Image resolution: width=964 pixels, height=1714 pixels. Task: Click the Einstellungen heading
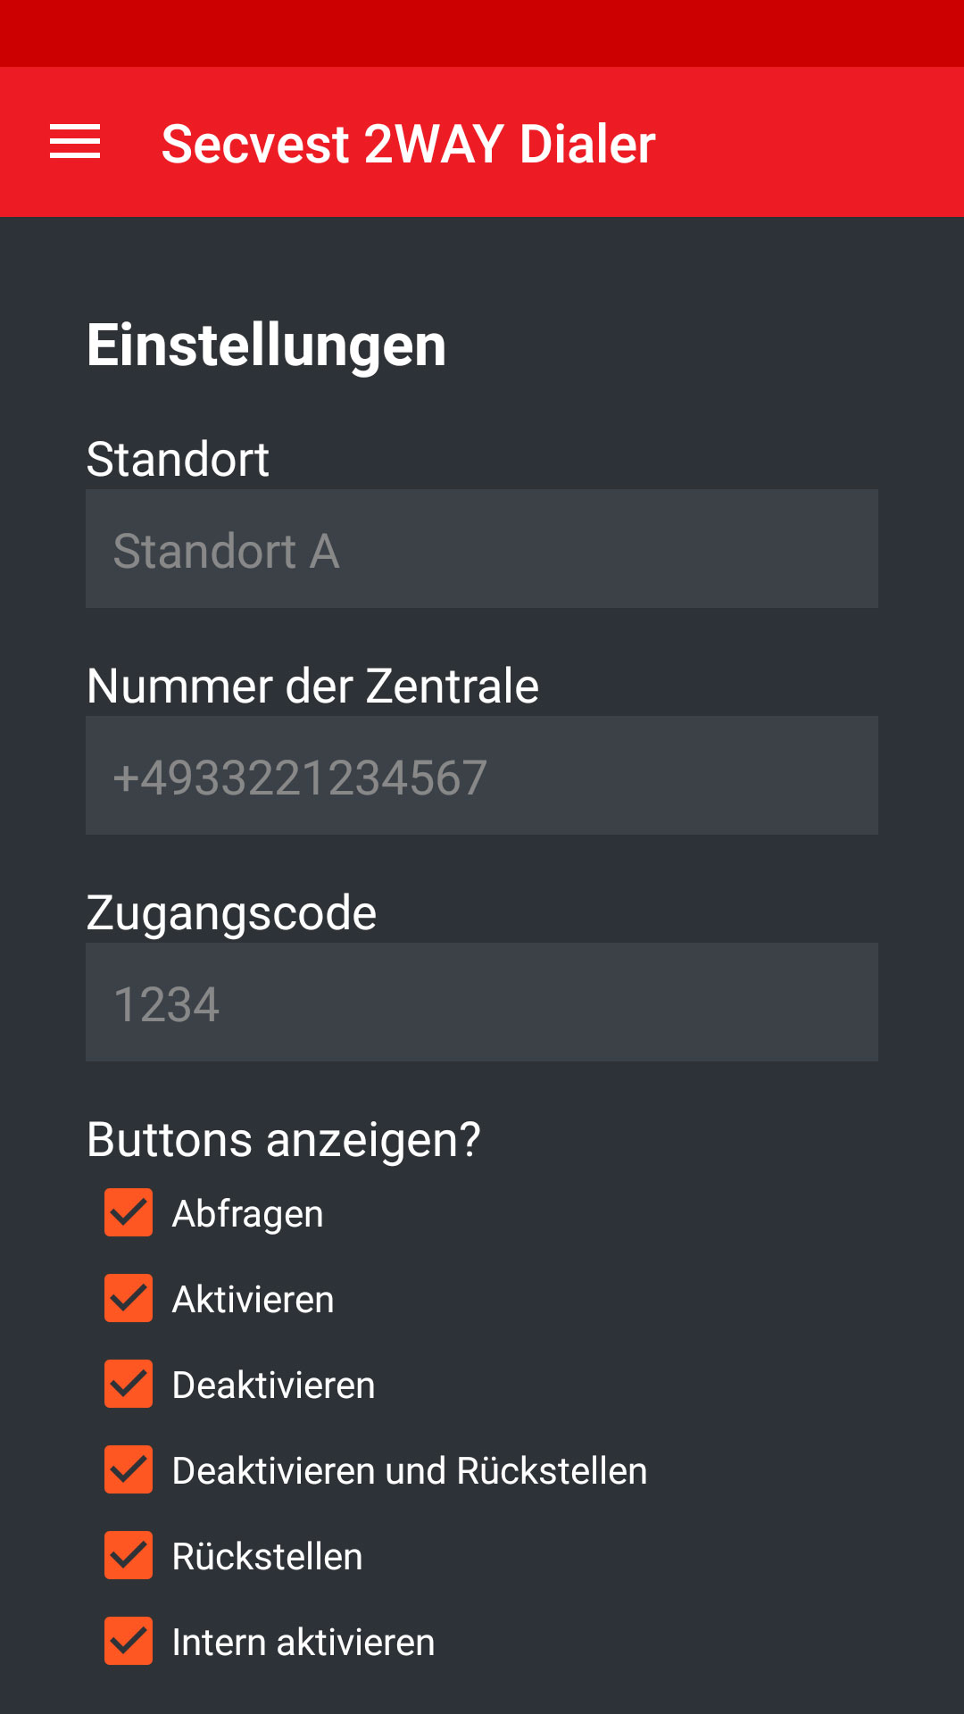point(266,345)
